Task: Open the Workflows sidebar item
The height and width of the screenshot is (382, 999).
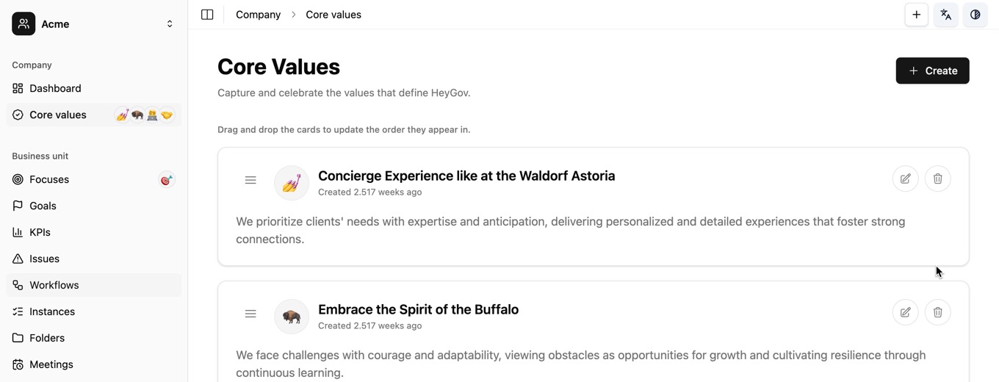Action: click(x=54, y=285)
